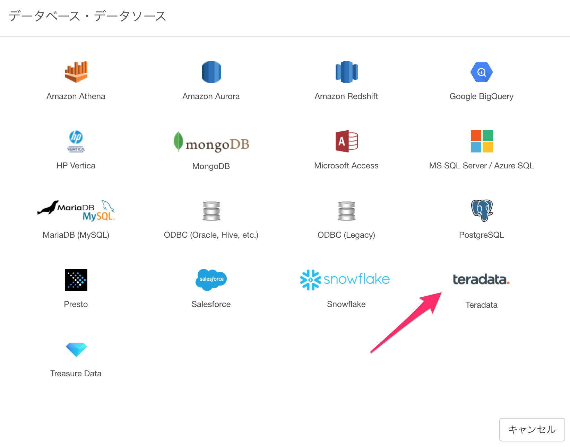Click the キャンセル button
Image resolution: width=570 pixels, height=447 pixels.
532,430
